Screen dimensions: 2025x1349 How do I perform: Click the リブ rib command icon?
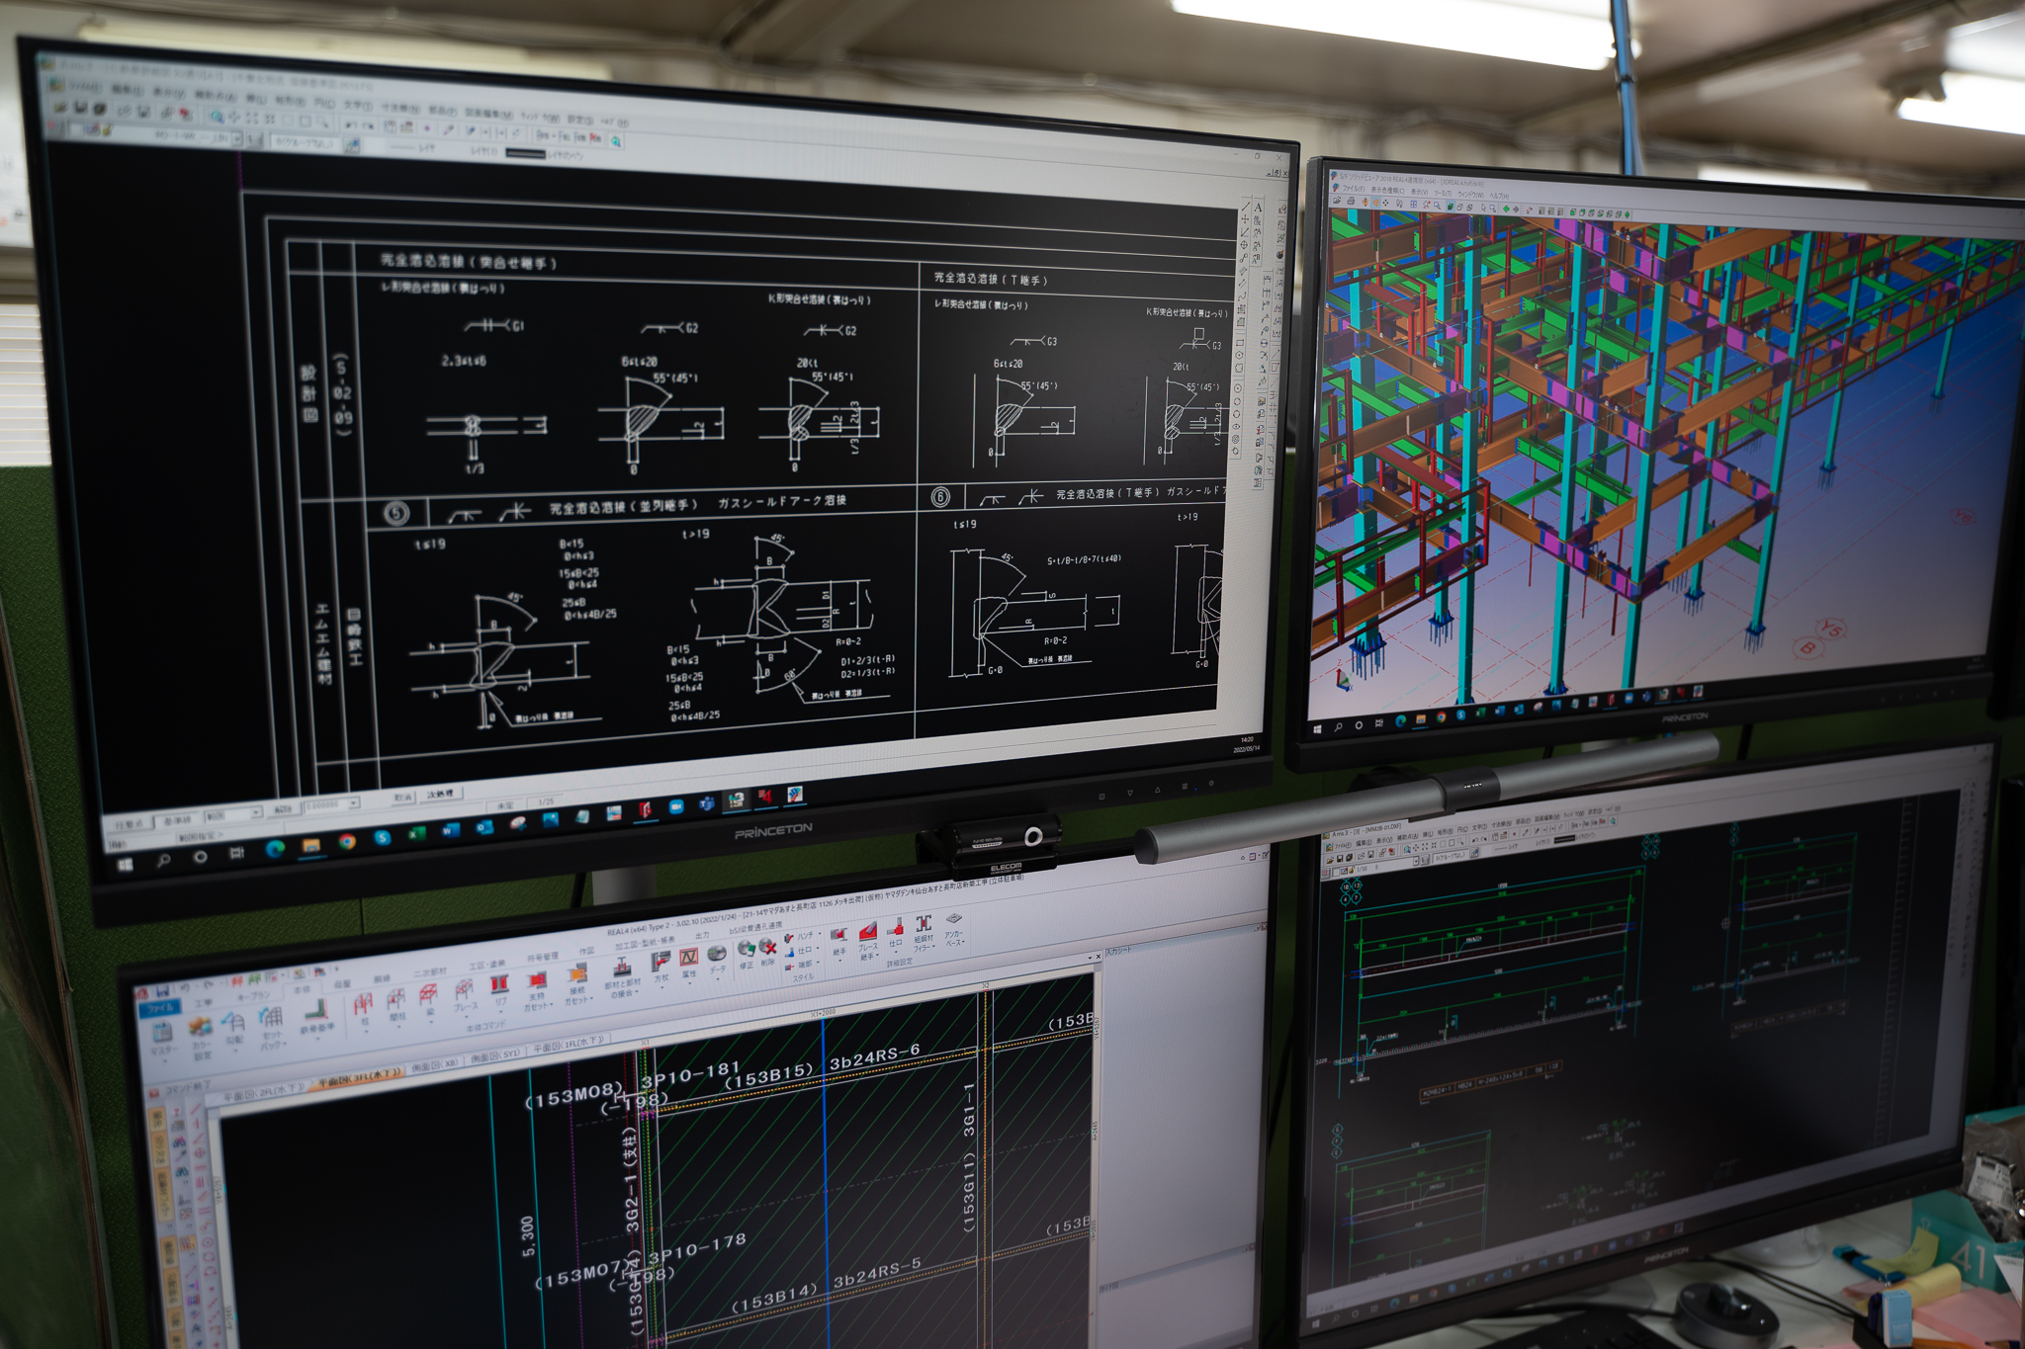[499, 985]
